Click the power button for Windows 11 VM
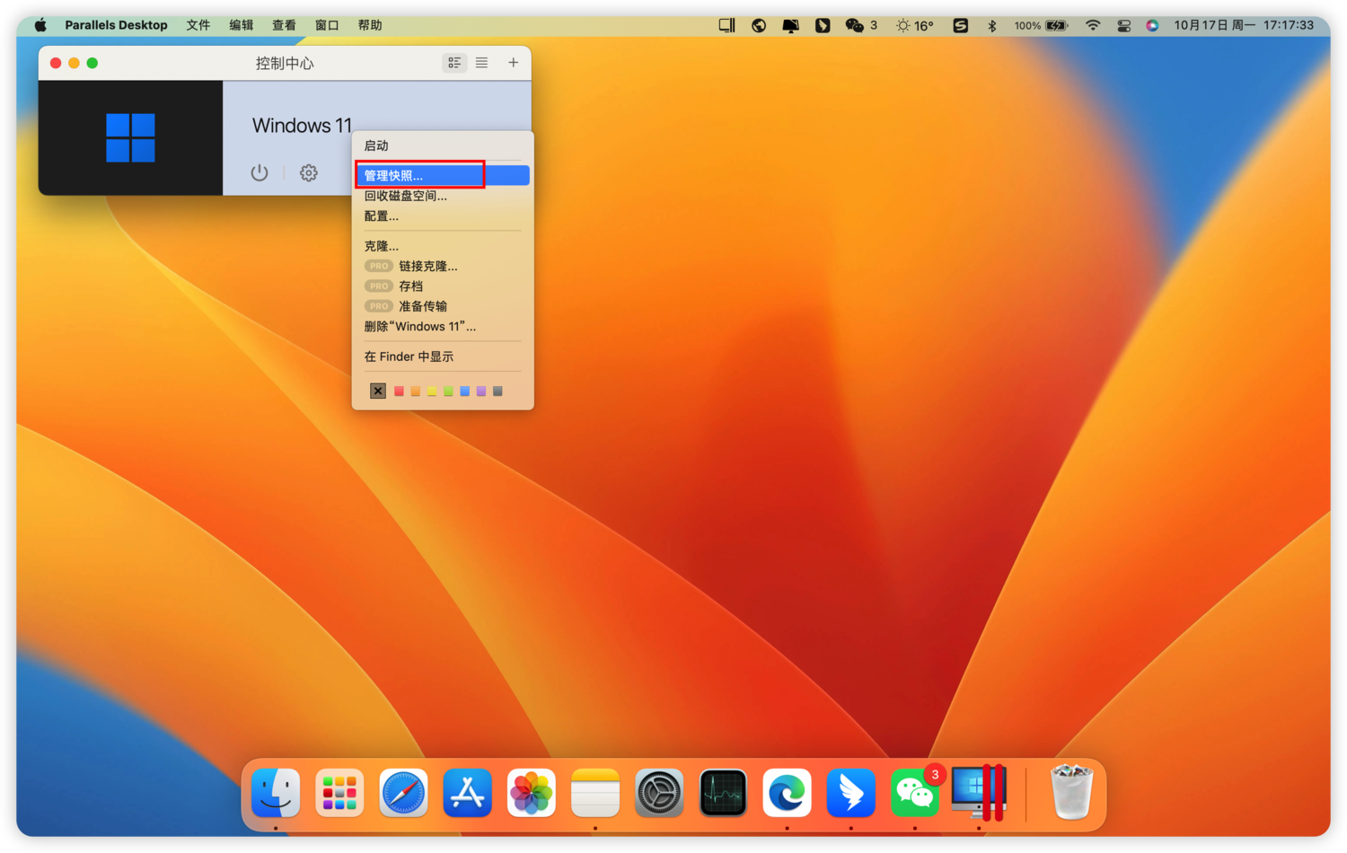 [260, 172]
